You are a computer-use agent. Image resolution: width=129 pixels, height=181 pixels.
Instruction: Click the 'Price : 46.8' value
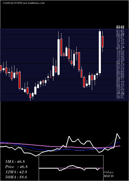click(16, 167)
